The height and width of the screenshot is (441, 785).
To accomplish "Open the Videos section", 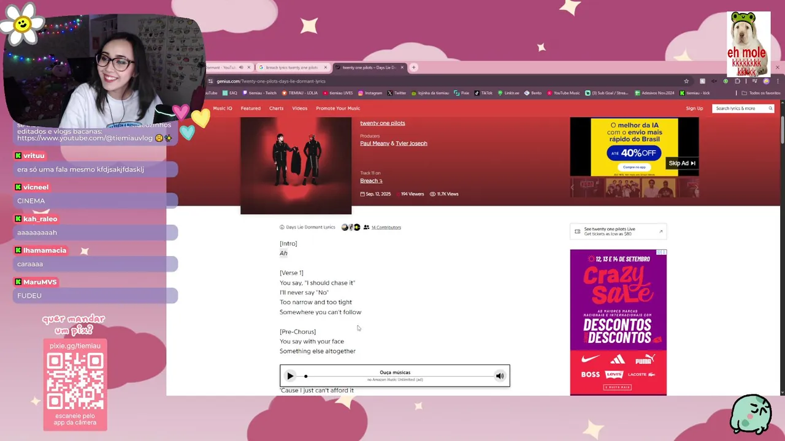I will pos(299,108).
